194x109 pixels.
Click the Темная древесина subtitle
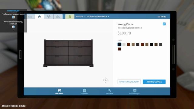(130, 28)
